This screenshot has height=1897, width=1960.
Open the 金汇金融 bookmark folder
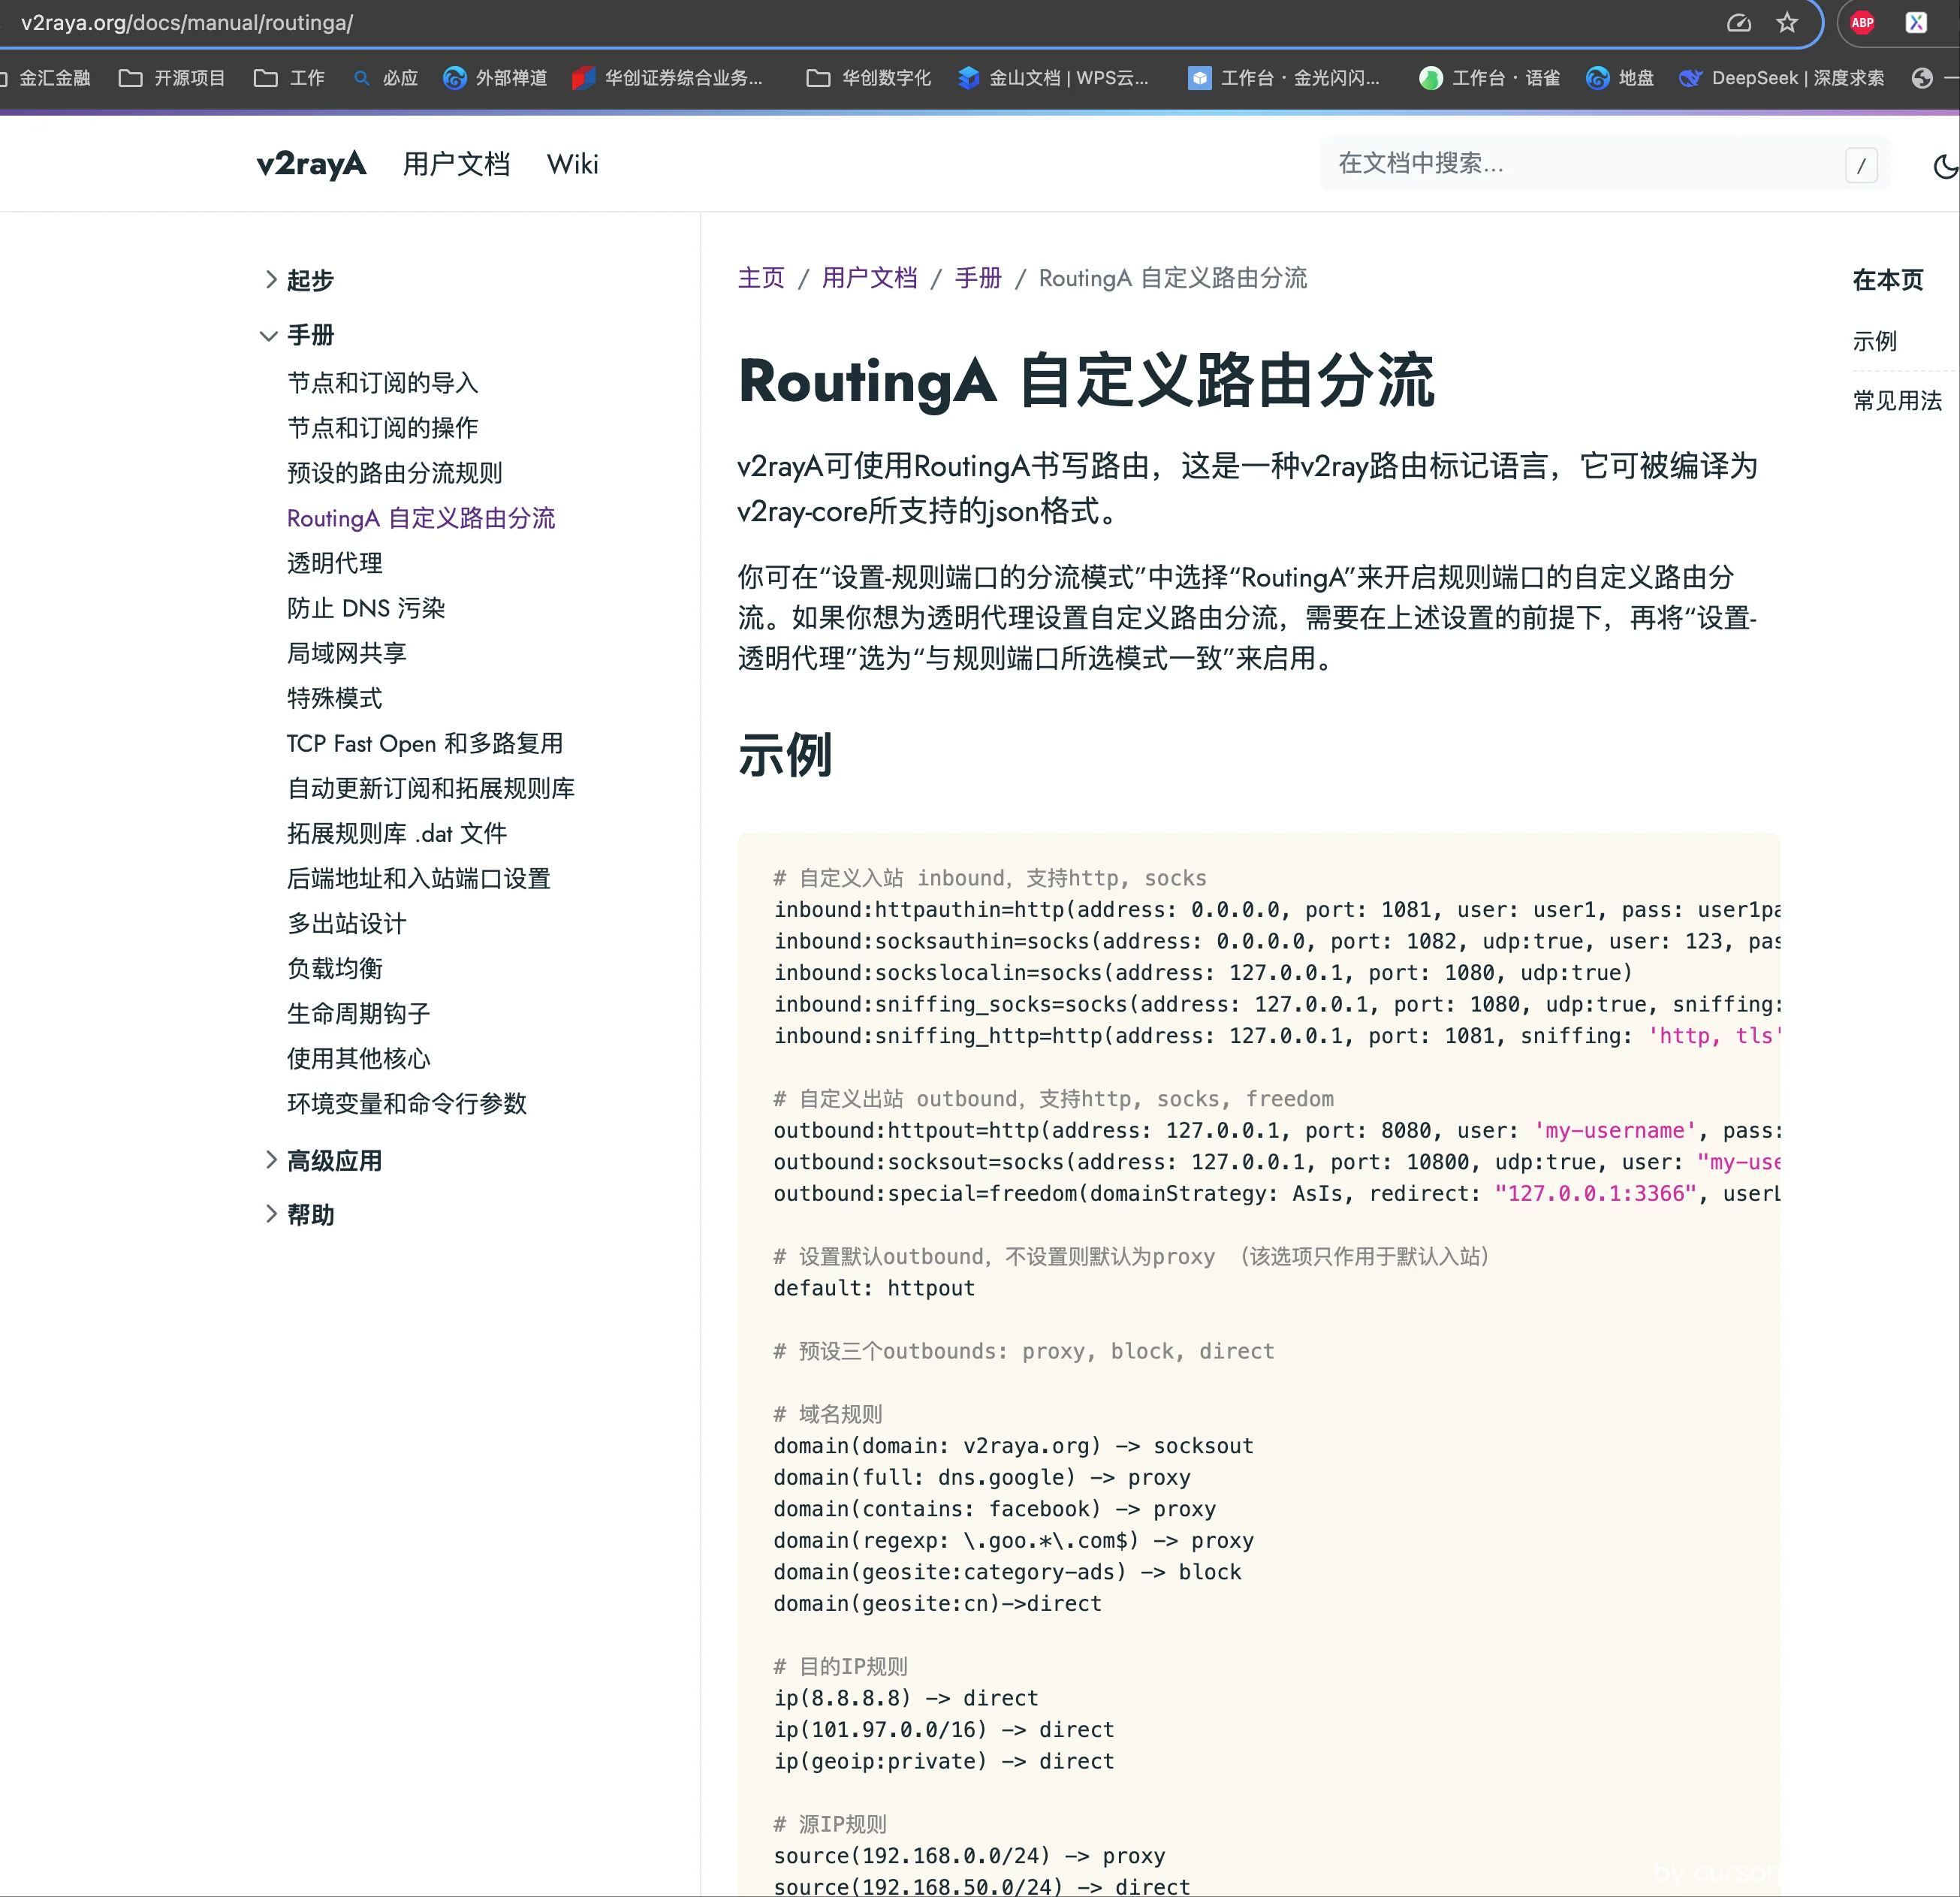pos(47,78)
